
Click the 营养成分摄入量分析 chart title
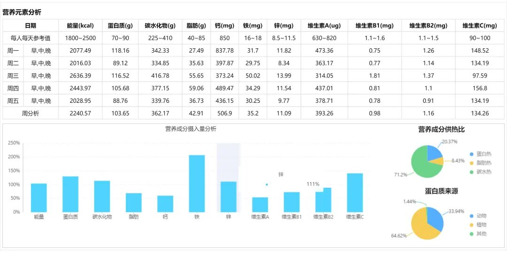click(191, 129)
